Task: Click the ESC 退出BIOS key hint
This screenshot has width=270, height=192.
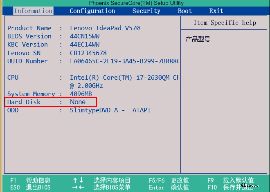Action: tap(30, 188)
